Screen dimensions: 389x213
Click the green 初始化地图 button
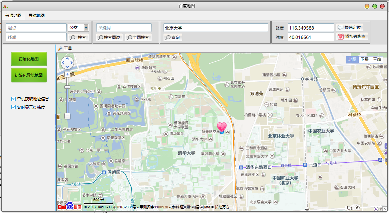click(29, 59)
